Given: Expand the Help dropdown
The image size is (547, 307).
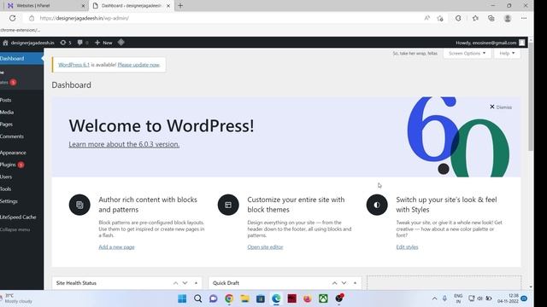Looking at the screenshot, I should tap(507, 53).
